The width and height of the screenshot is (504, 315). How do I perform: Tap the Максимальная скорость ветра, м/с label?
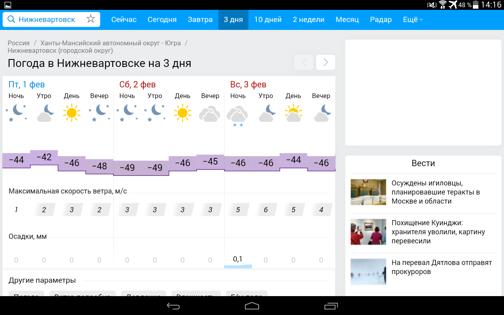click(68, 191)
